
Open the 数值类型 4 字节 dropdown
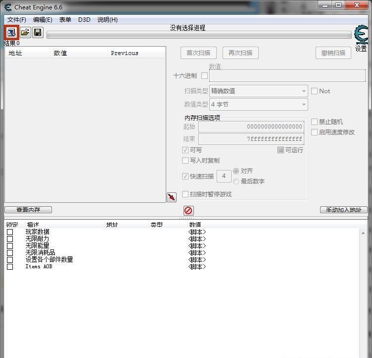pyautogui.click(x=259, y=105)
